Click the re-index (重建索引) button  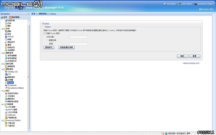click(x=49, y=48)
